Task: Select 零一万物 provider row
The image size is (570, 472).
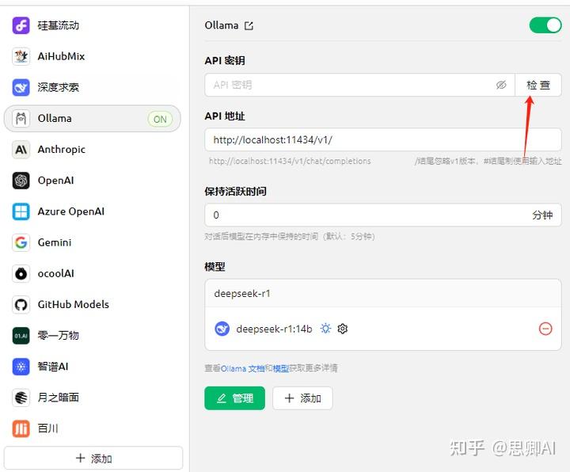Action: pos(93,335)
